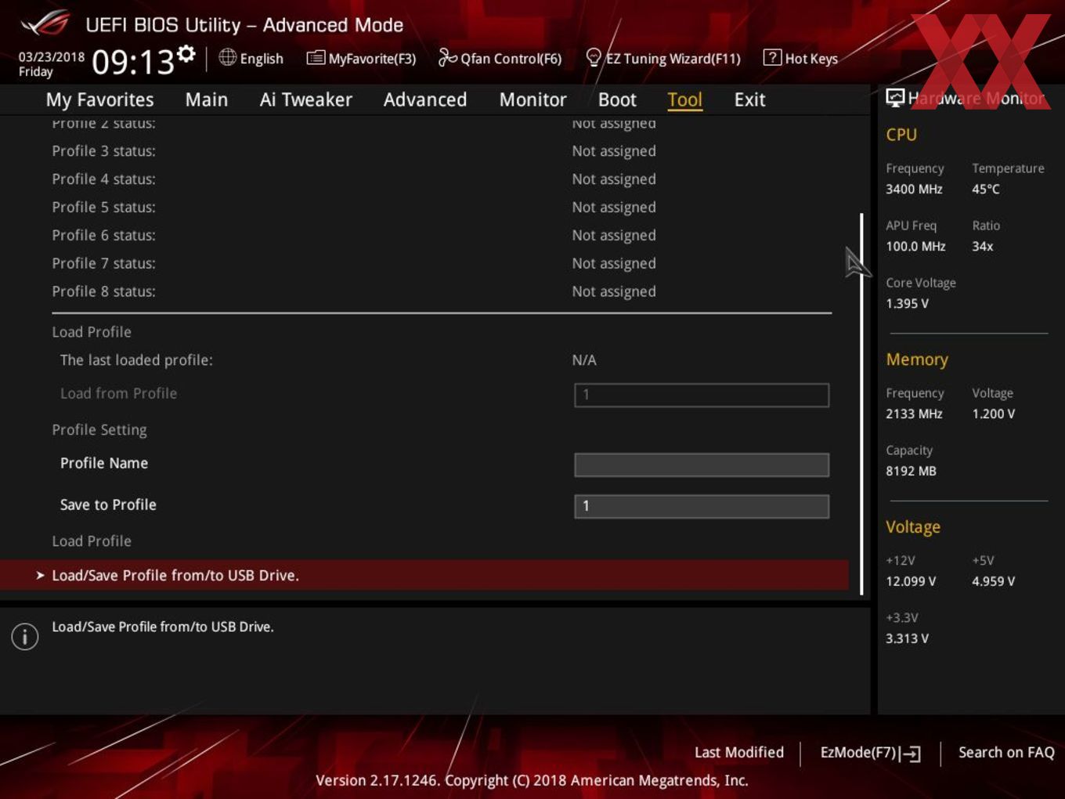Click +12V reading 12.099 V
This screenshot has height=799, width=1065.
click(x=911, y=581)
